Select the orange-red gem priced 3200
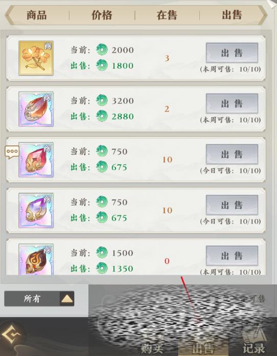 tap(36, 109)
